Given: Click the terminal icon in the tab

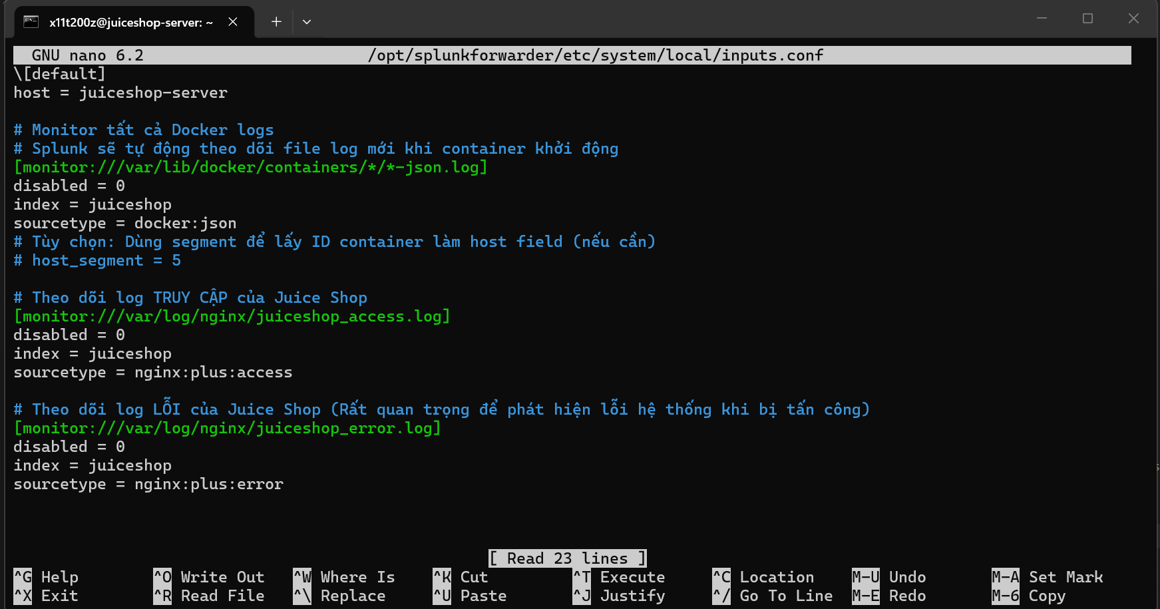Looking at the screenshot, I should point(31,22).
